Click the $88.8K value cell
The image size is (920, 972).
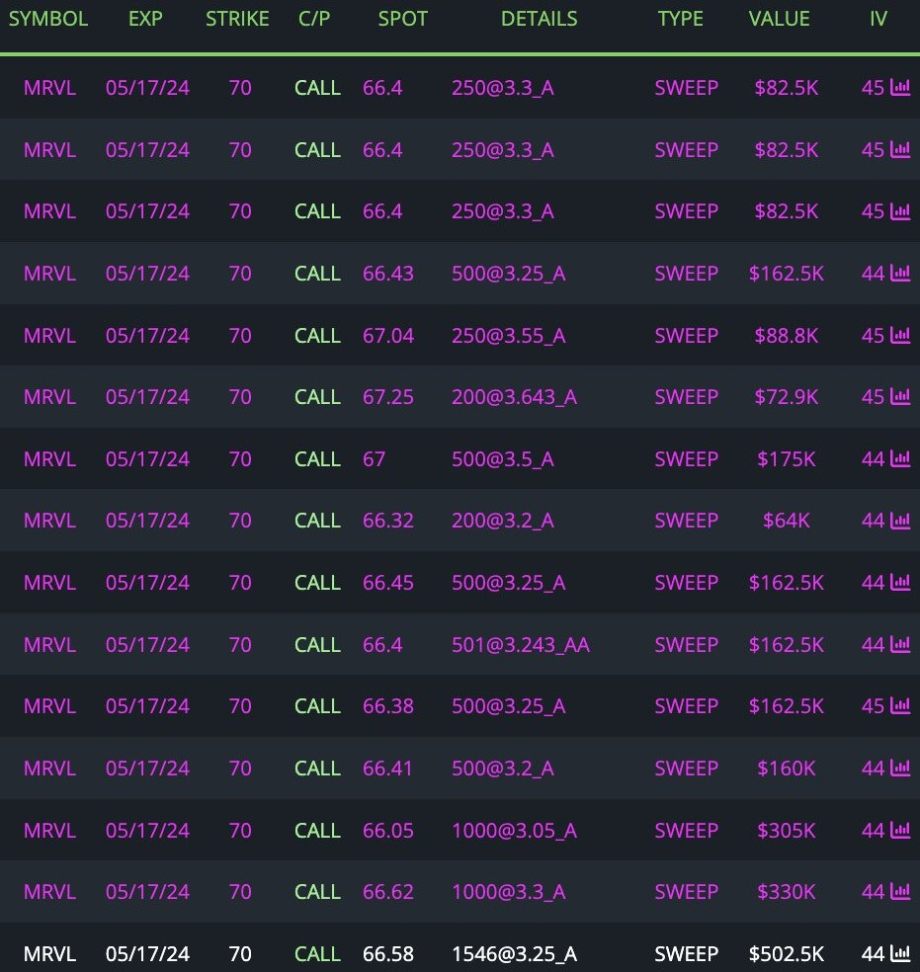pyautogui.click(x=786, y=336)
